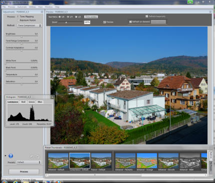This screenshot has width=215, height=183.
Task: Adjust the Brightness slider
Action: click(22, 37)
